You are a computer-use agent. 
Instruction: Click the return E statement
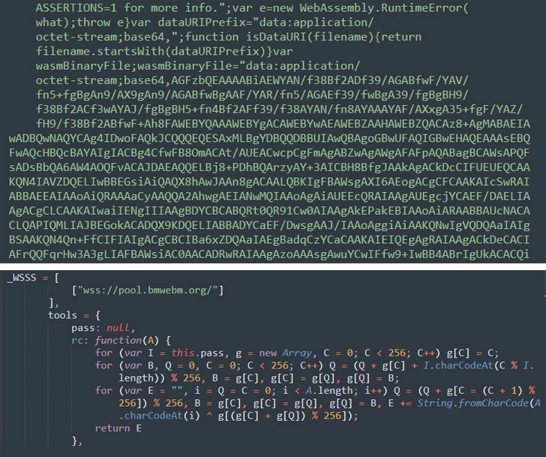coord(118,428)
